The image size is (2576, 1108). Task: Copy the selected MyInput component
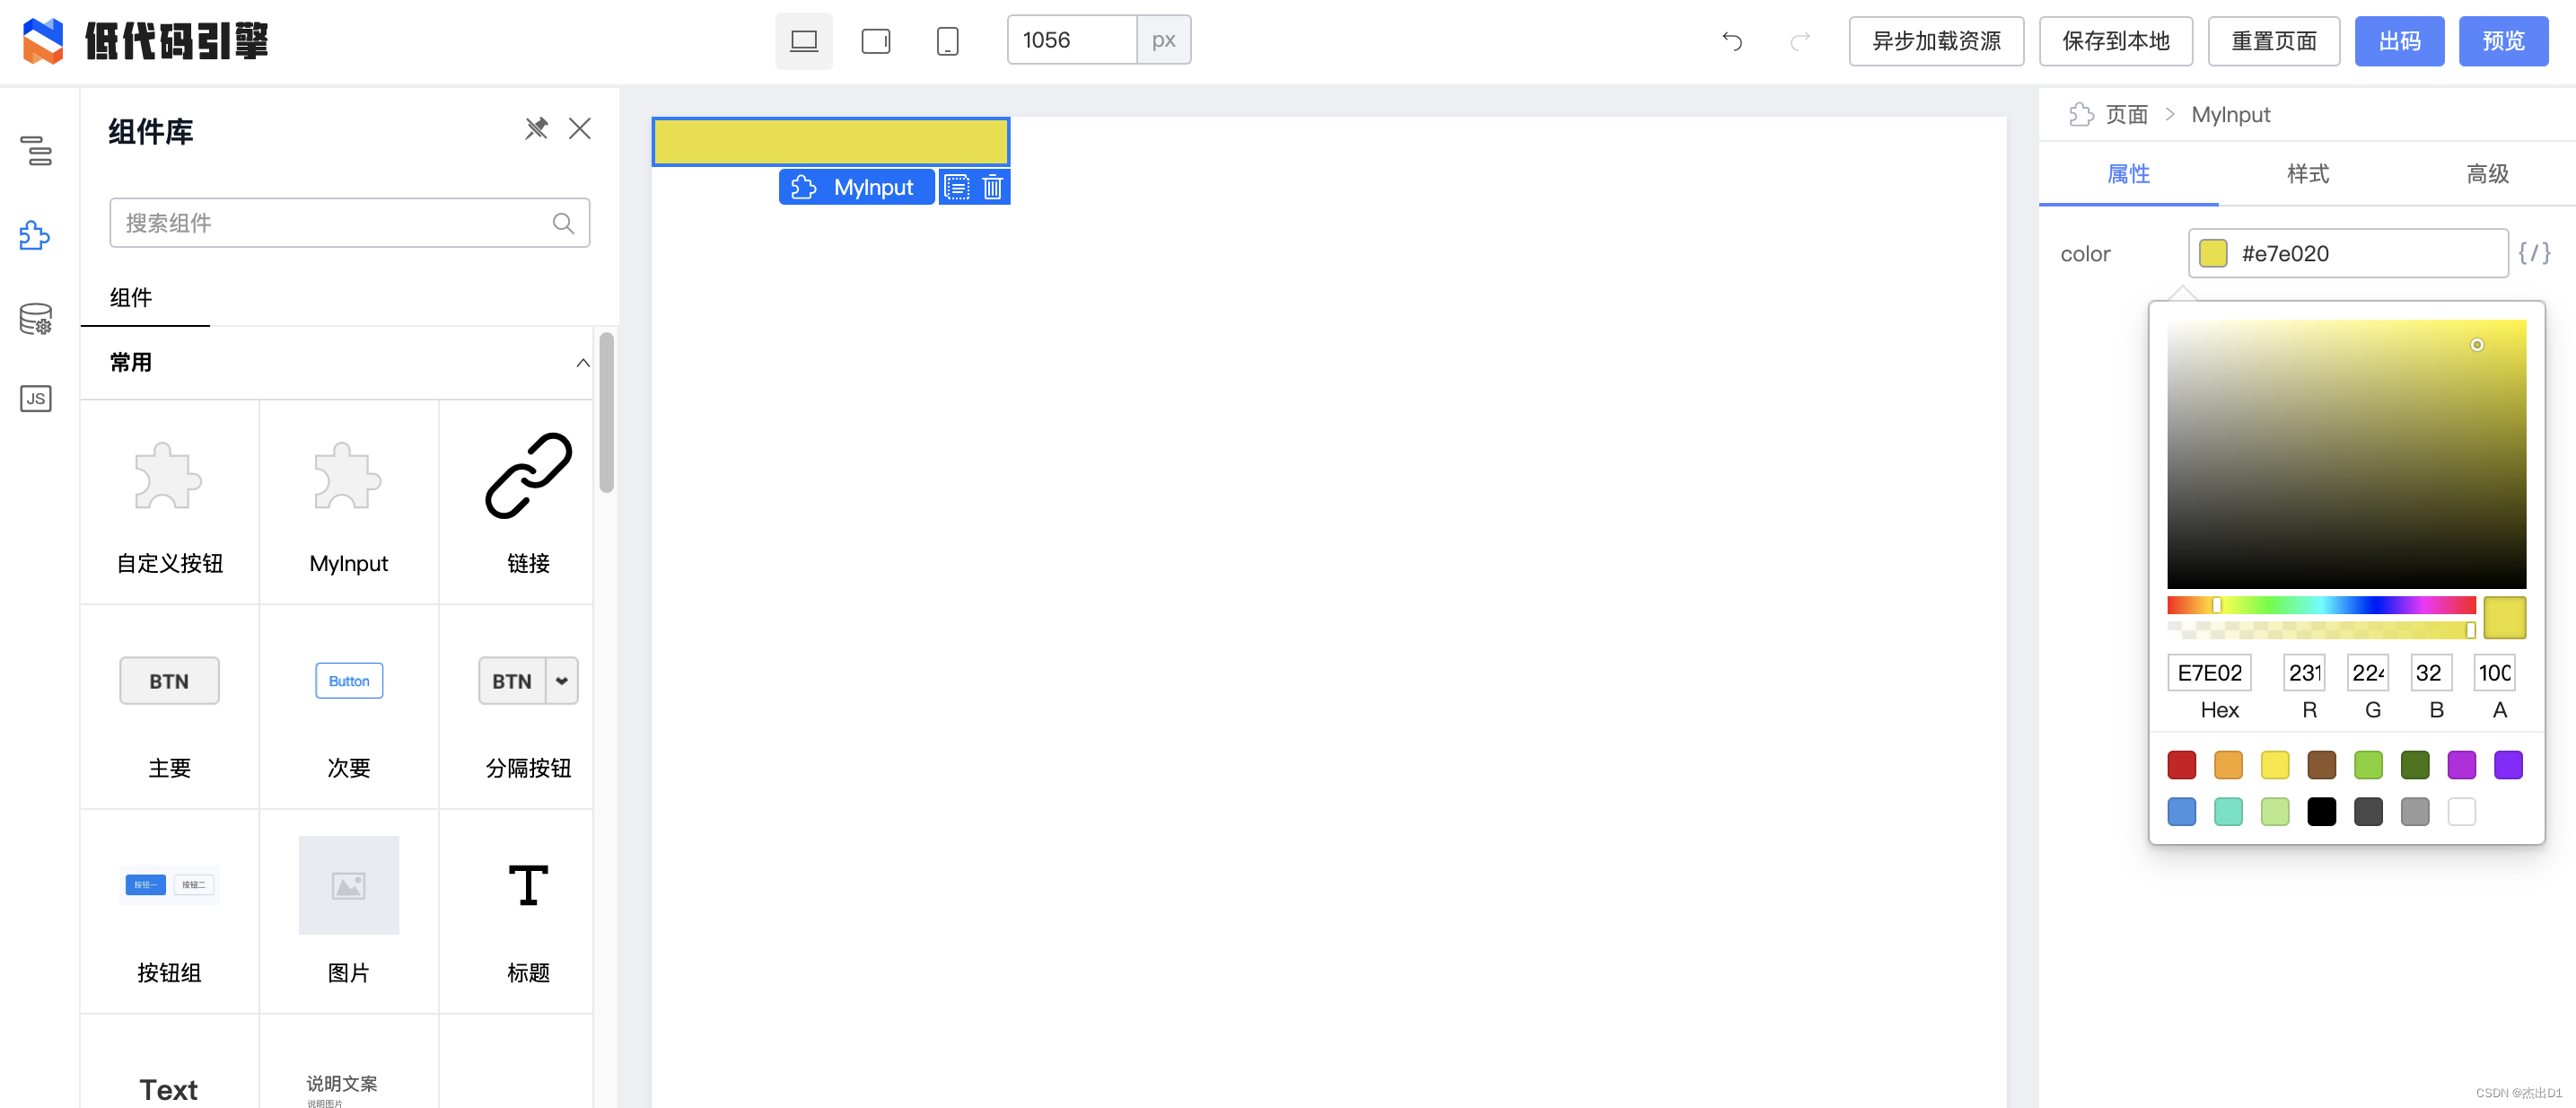click(x=956, y=187)
